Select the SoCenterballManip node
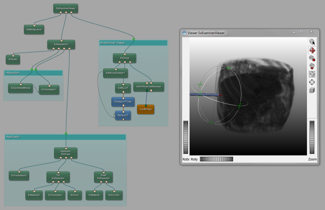325x210 pixels. coord(21,88)
